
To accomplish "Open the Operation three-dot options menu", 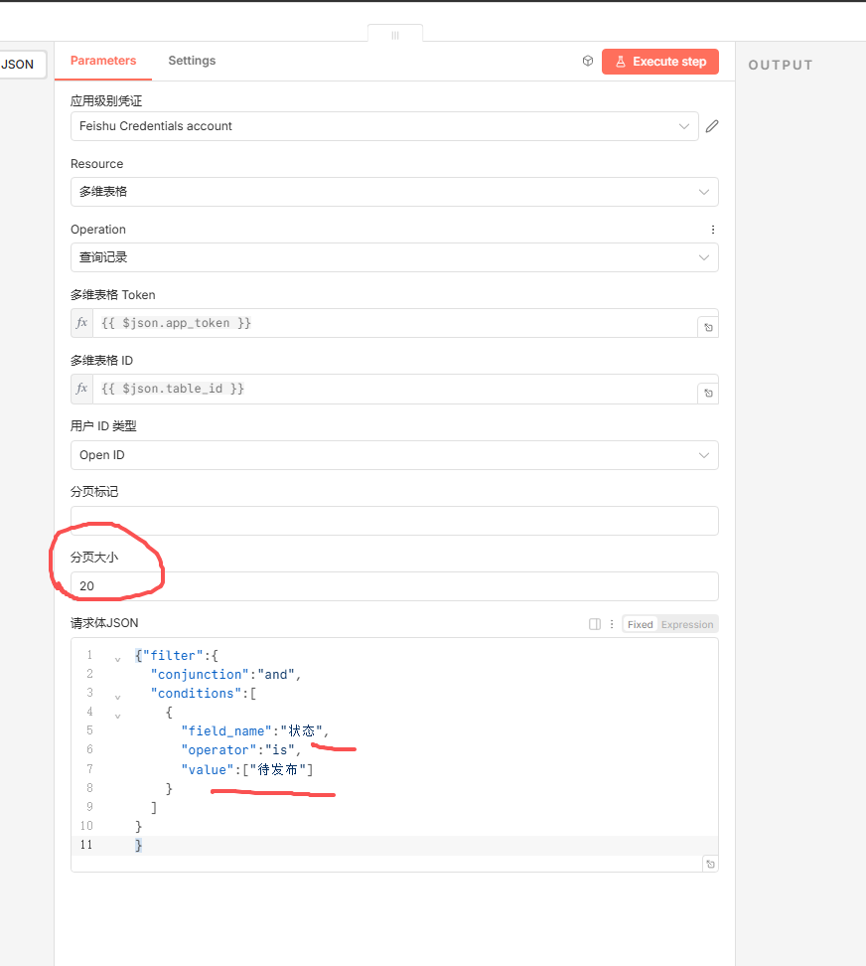I will [x=712, y=230].
